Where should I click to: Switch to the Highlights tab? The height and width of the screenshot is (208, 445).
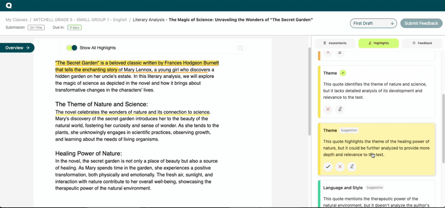(x=378, y=43)
